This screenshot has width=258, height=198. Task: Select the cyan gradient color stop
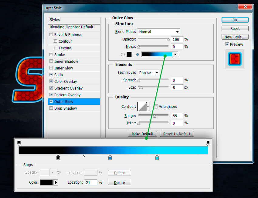(157, 157)
